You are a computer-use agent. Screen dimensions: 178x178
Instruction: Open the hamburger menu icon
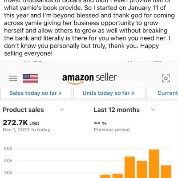13,78
